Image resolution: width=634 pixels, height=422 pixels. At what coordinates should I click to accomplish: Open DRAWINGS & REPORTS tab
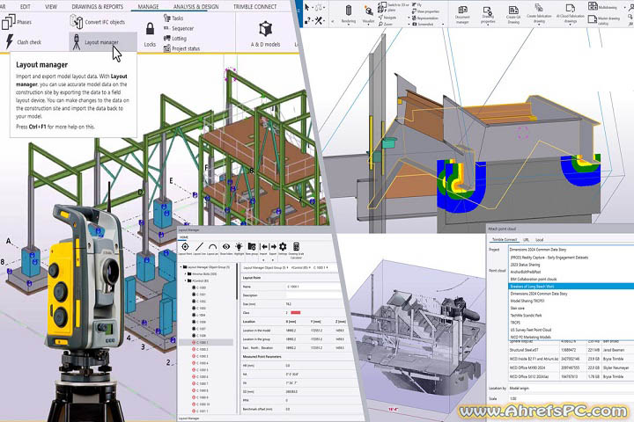pyautogui.click(x=98, y=6)
